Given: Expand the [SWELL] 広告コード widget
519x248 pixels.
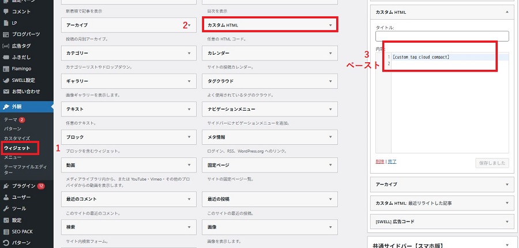Looking at the screenshot, I should [506, 221].
